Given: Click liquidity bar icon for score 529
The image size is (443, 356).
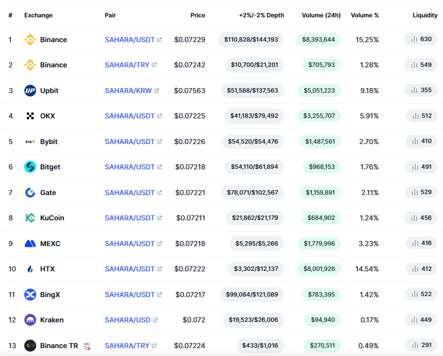Looking at the screenshot, I should pyautogui.click(x=414, y=192).
